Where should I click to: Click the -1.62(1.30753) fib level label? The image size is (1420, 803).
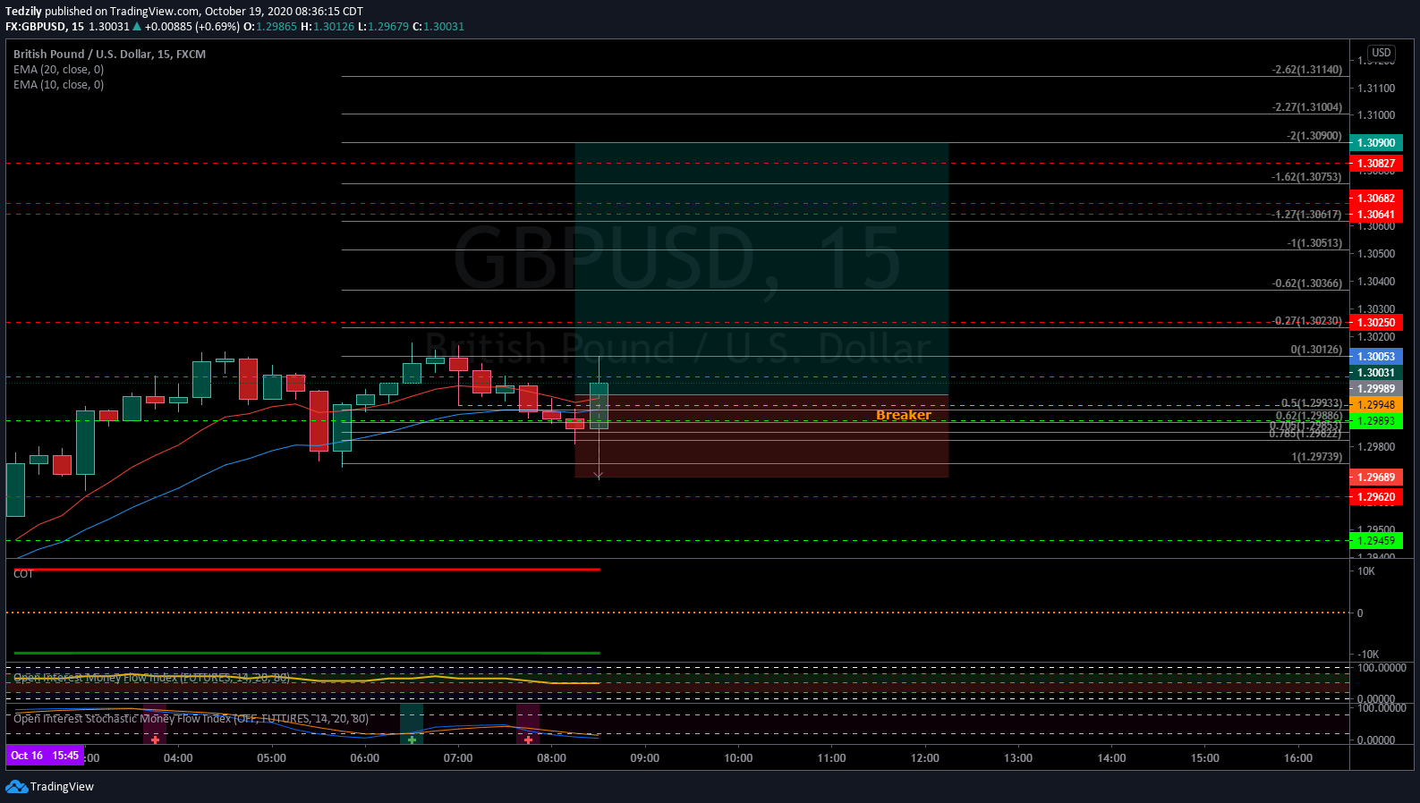coord(1307,177)
